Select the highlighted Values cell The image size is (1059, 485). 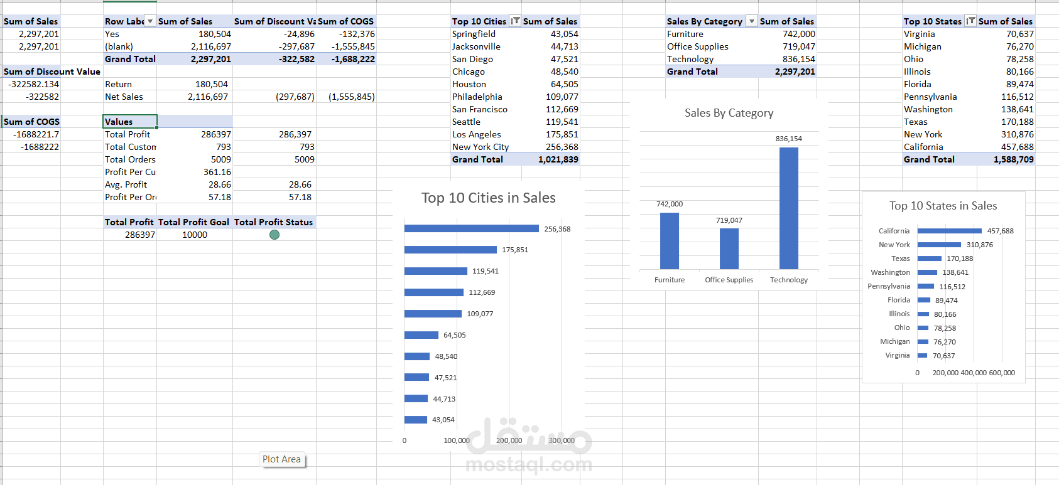(130, 122)
